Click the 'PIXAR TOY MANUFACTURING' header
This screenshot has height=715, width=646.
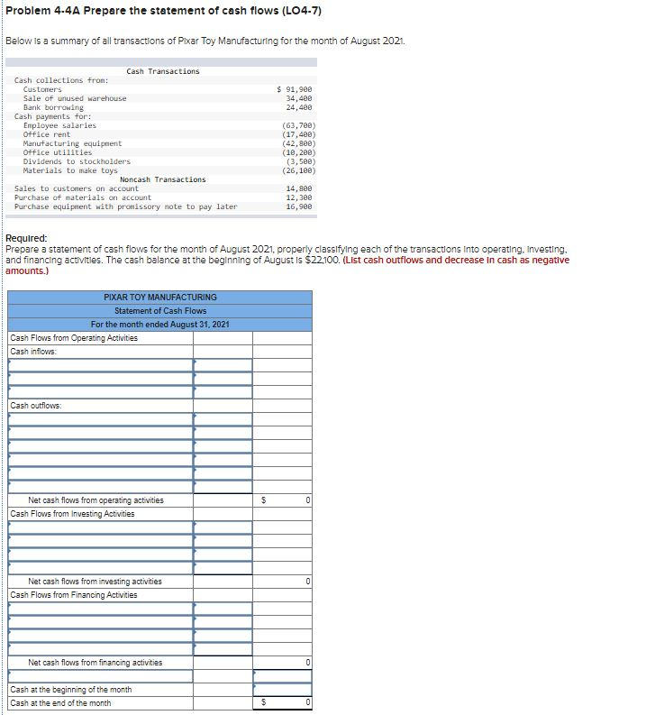click(159, 298)
